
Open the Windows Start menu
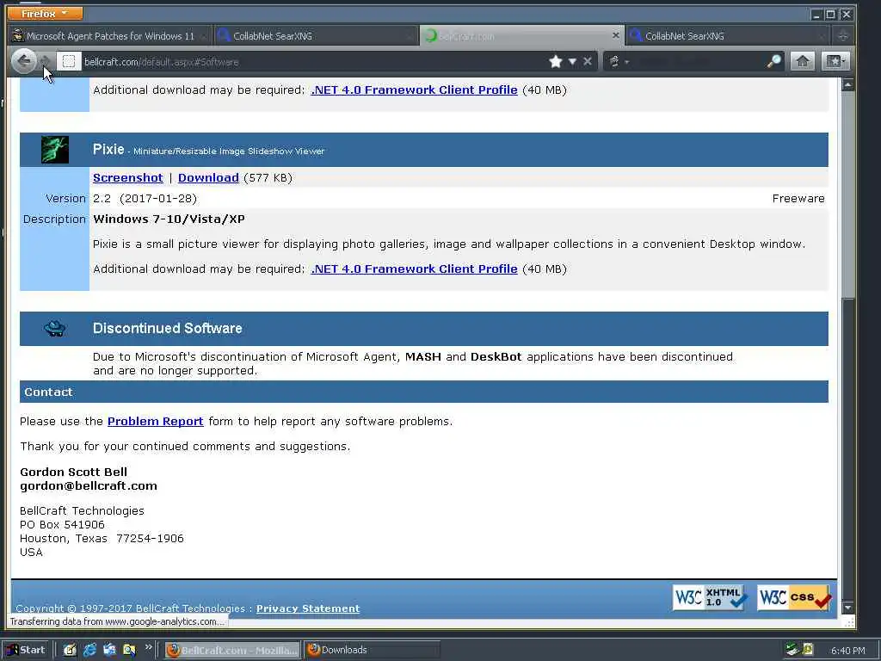[x=26, y=650]
